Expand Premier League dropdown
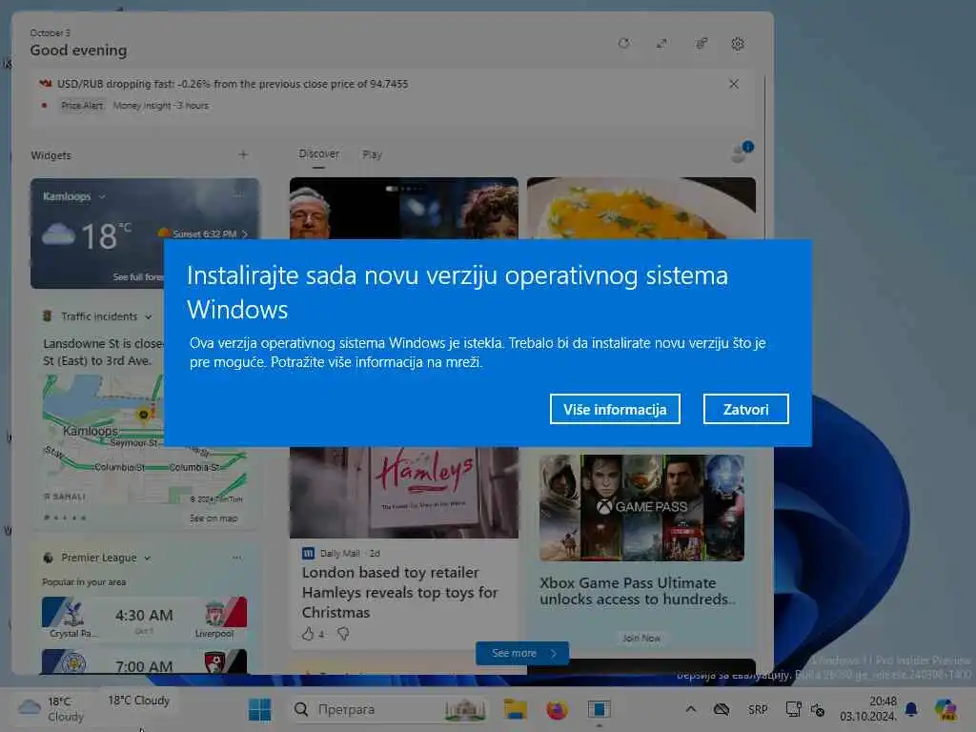 (147, 559)
